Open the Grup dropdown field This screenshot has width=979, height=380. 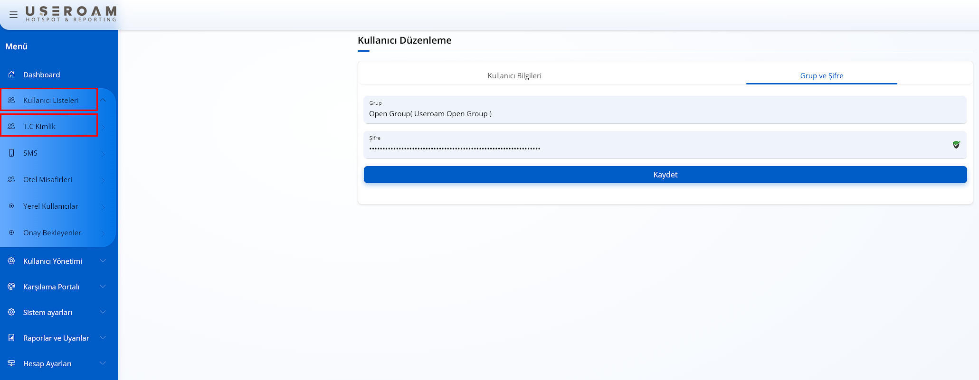(665, 110)
